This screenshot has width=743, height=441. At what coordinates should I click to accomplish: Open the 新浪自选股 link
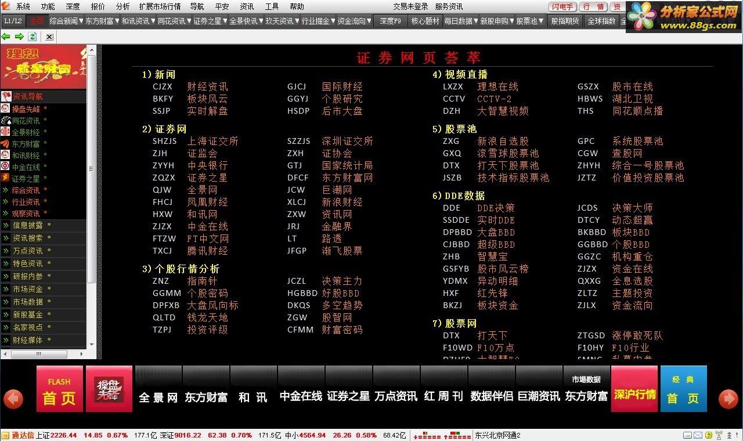pyautogui.click(x=503, y=141)
